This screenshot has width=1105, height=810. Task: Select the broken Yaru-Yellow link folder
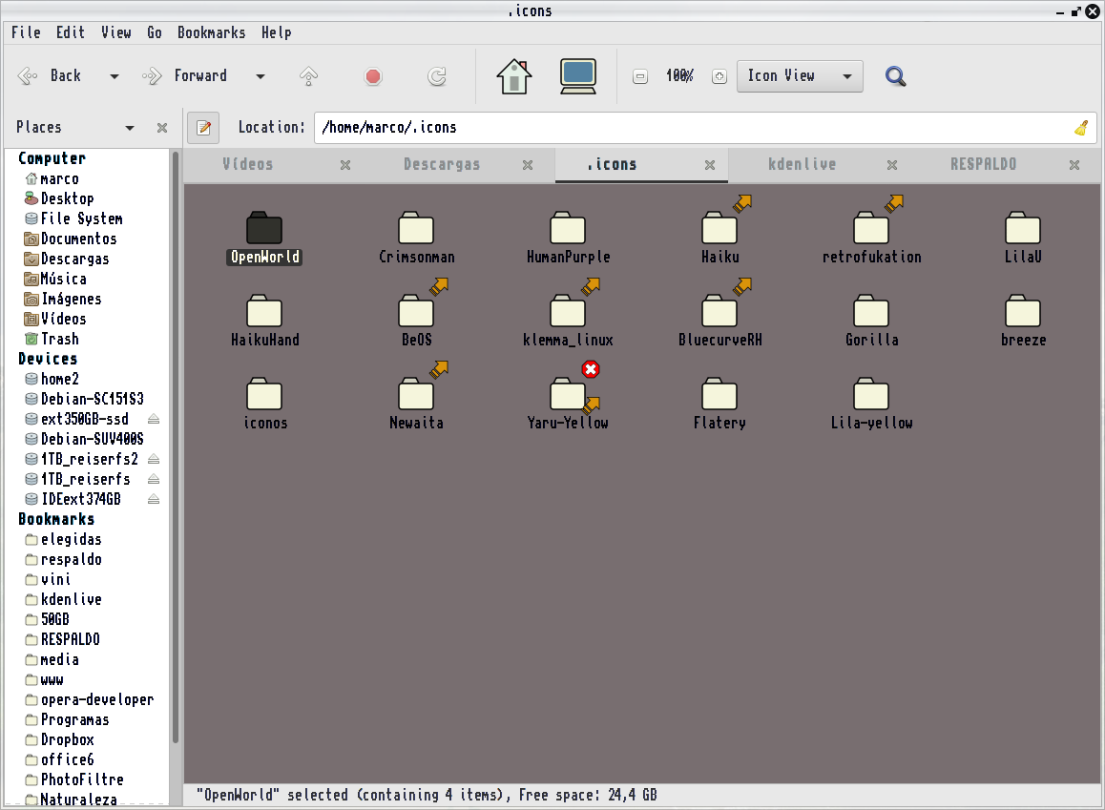click(568, 405)
